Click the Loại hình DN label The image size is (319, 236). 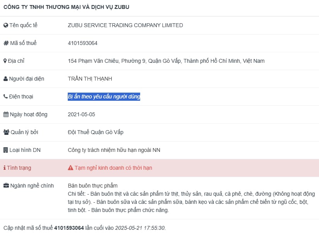[x=25, y=150]
